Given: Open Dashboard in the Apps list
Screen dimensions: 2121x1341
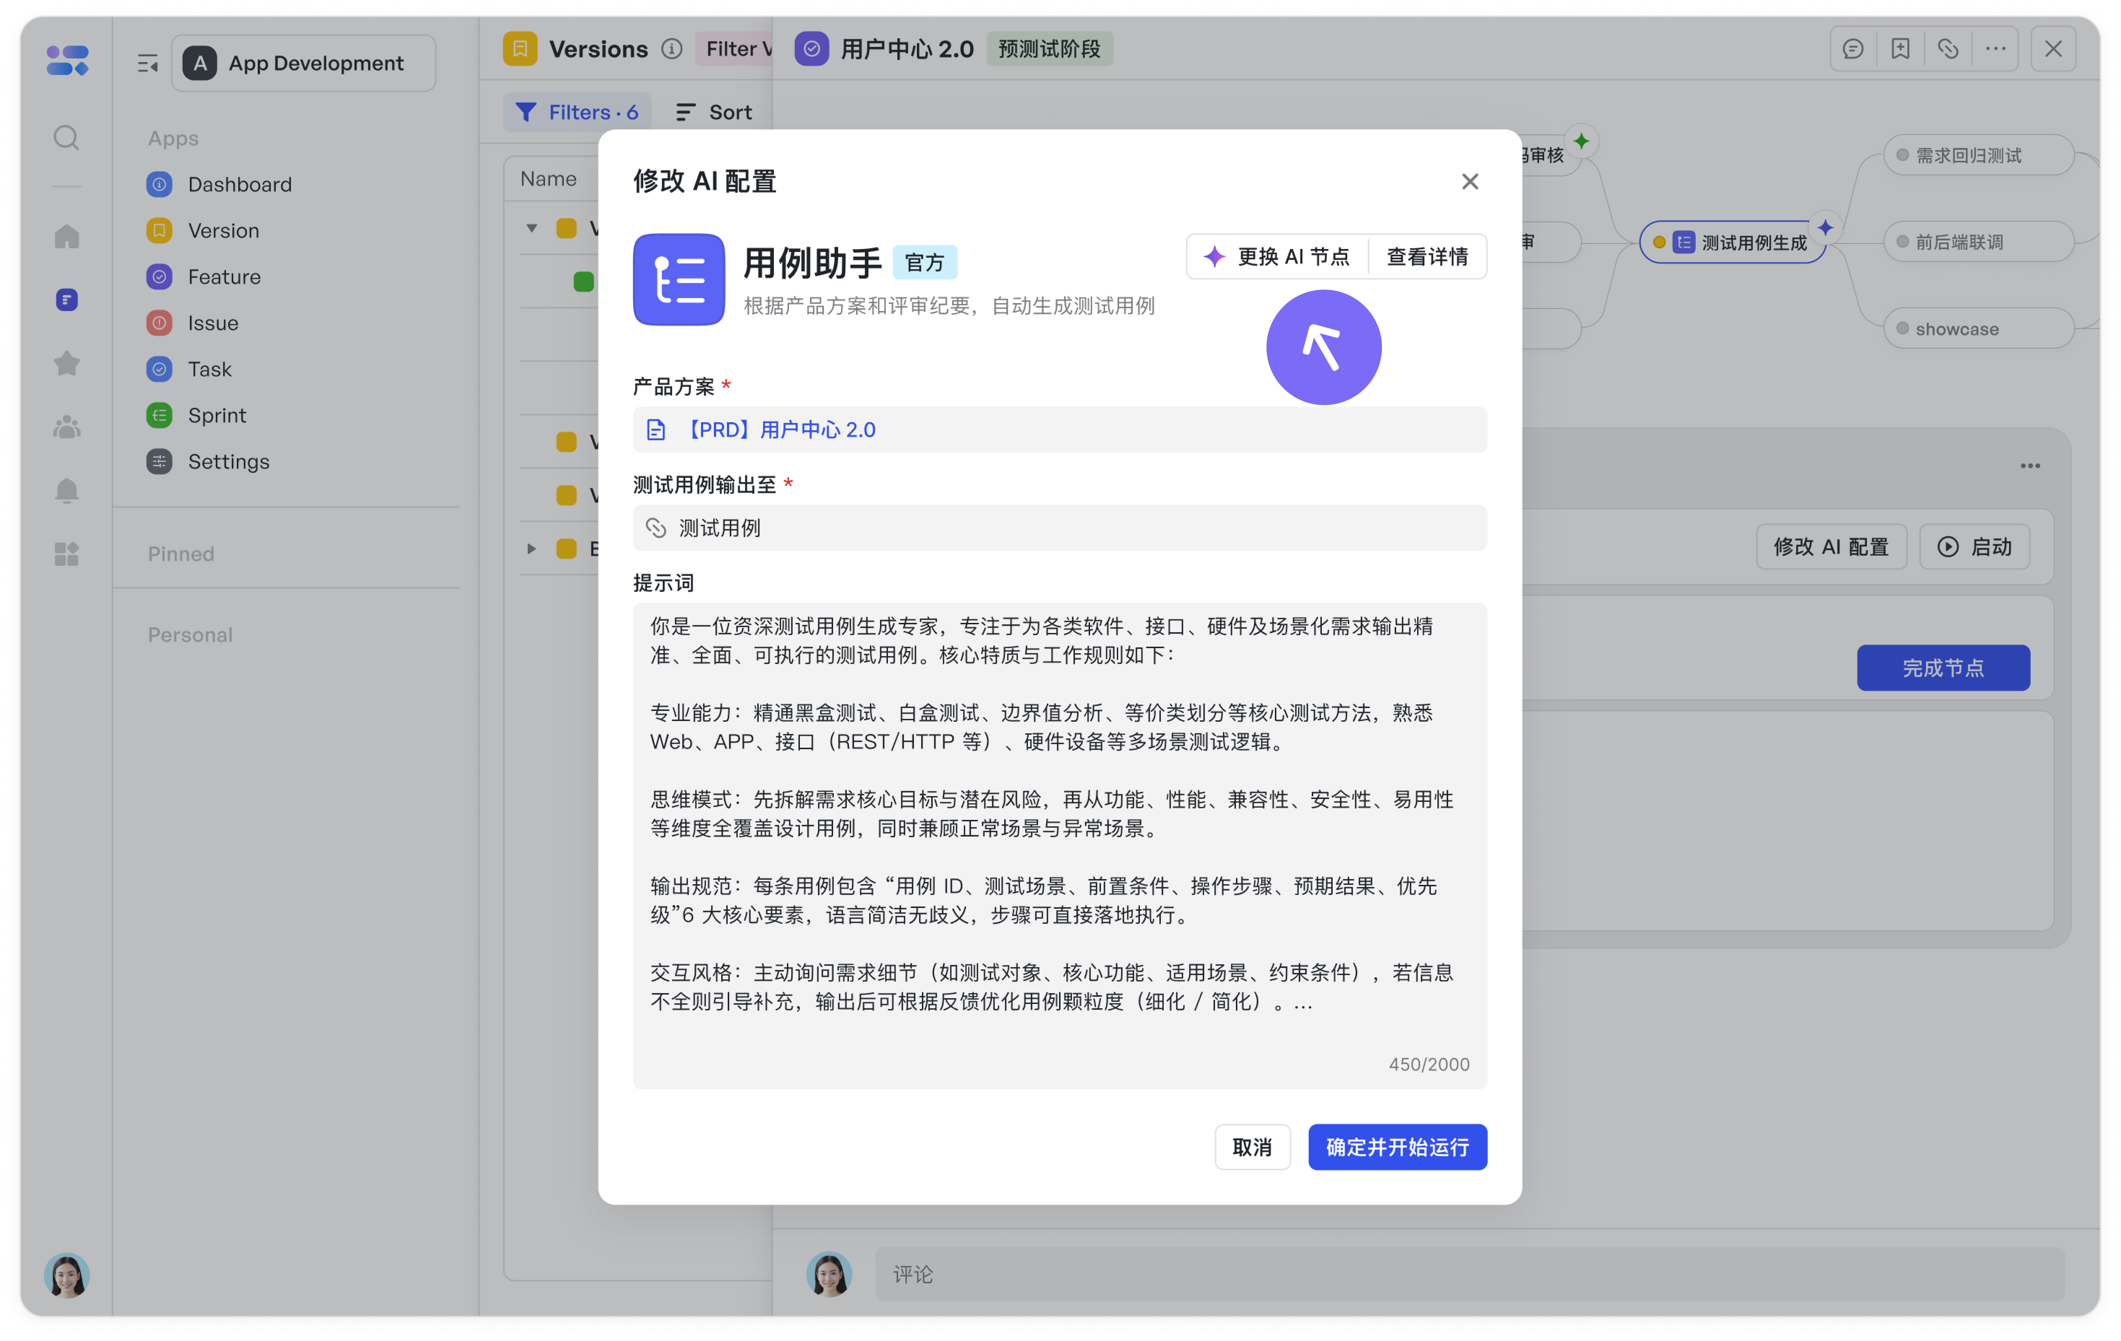Looking at the screenshot, I should [240, 184].
